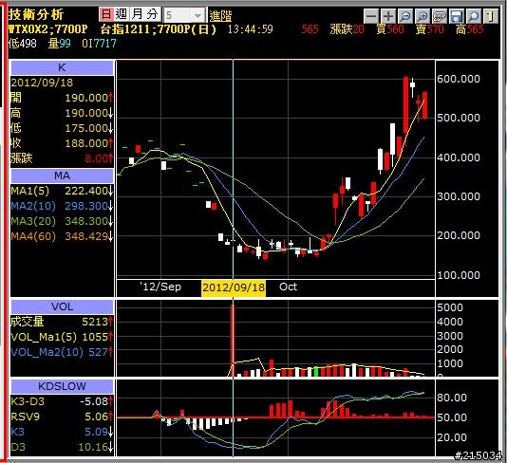Click the MA2(10) 298.300 row

click(62, 206)
